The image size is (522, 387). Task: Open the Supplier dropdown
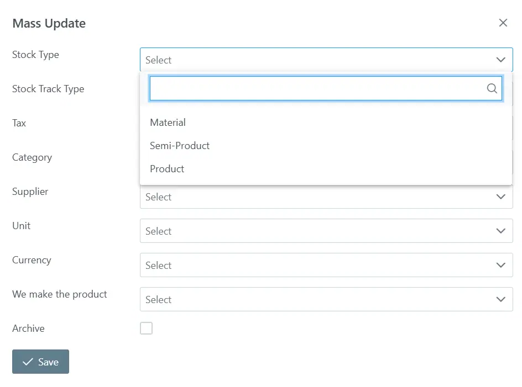pos(326,197)
